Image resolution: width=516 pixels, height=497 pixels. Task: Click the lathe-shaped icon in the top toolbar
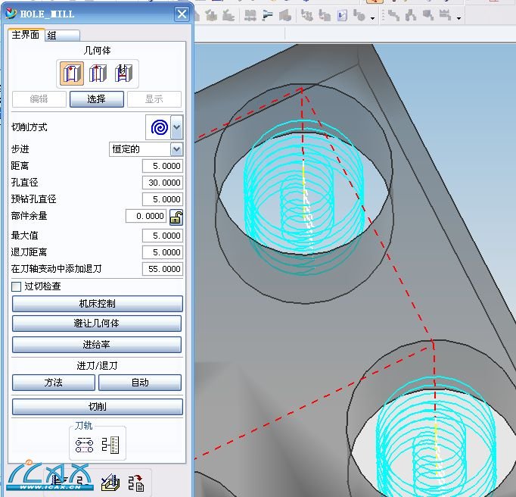point(268,15)
